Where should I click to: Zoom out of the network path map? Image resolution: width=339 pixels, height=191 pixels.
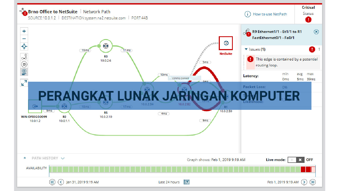click(x=24, y=39)
